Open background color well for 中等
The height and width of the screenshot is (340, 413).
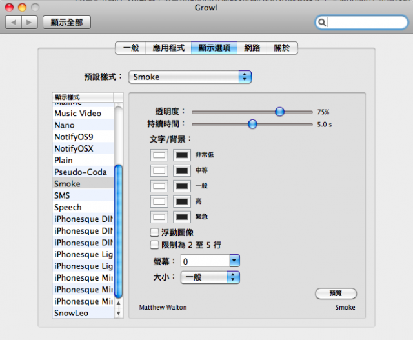point(182,170)
